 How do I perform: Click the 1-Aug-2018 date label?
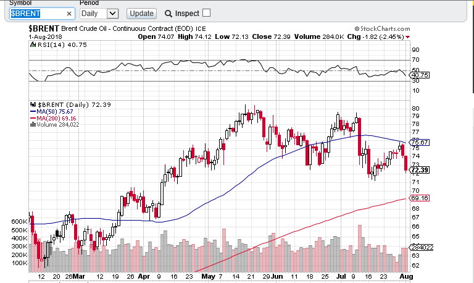(x=45, y=37)
